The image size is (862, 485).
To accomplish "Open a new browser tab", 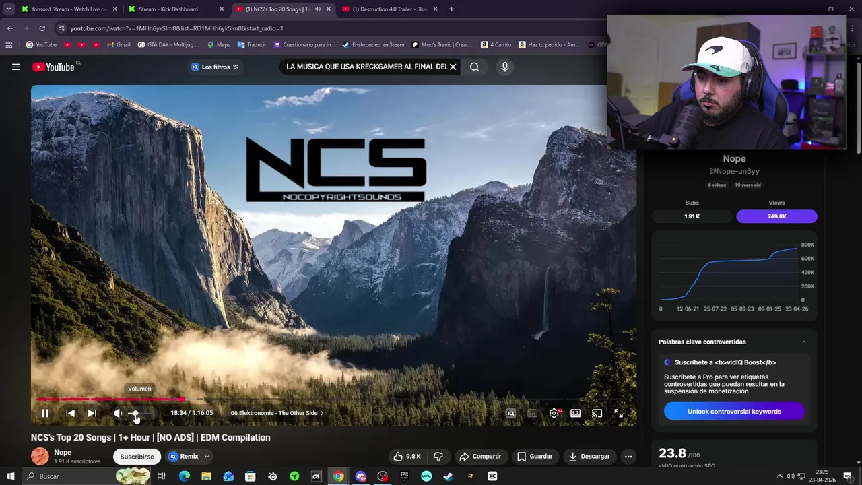I will (451, 9).
